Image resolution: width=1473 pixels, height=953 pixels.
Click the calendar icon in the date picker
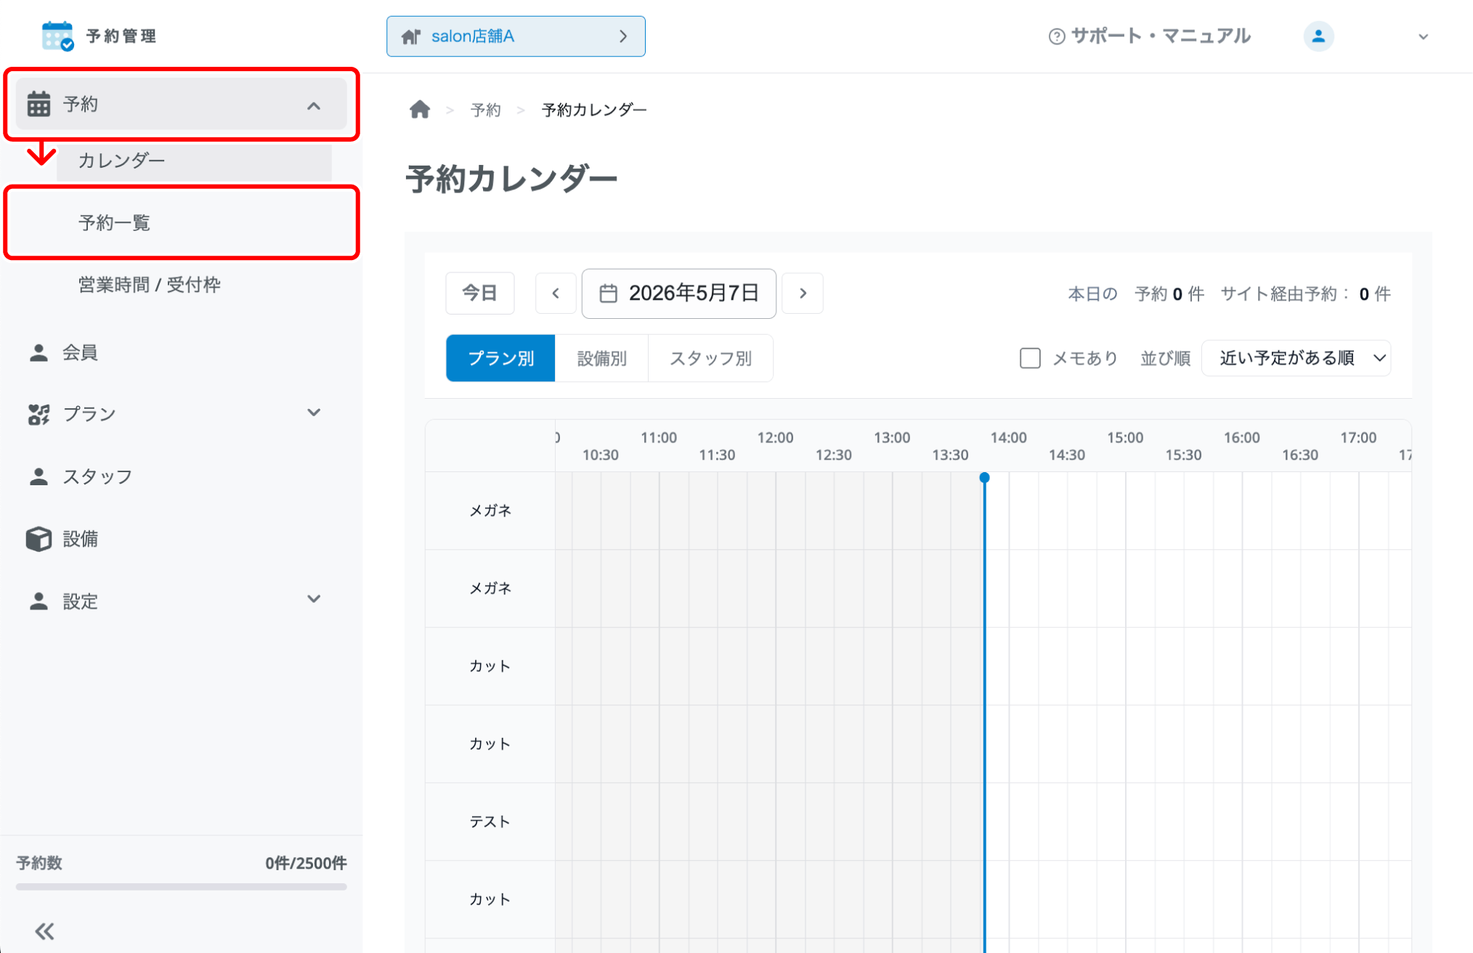click(x=608, y=293)
